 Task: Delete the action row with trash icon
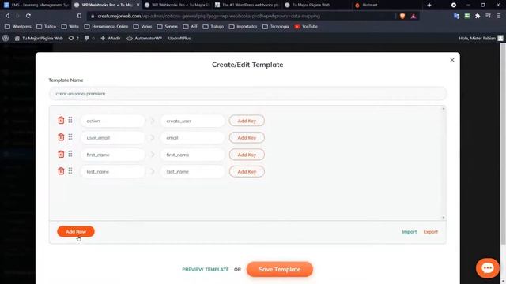click(x=61, y=121)
